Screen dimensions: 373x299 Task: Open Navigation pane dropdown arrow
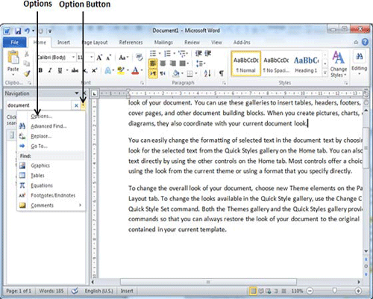click(x=77, y=93)
